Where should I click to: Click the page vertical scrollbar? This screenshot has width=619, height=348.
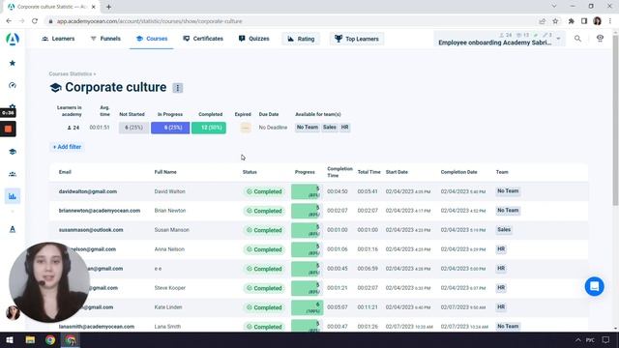coord(615,120)
